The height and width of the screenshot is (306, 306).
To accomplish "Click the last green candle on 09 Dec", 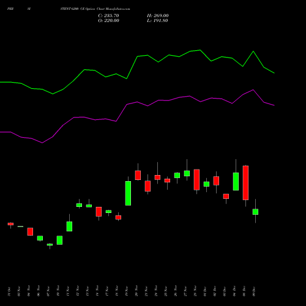I will 255,212.
